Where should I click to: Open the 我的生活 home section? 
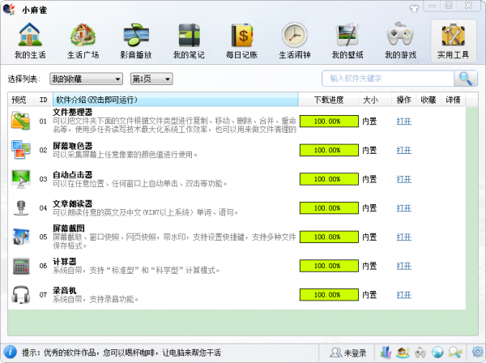click(x=30, y=41)
